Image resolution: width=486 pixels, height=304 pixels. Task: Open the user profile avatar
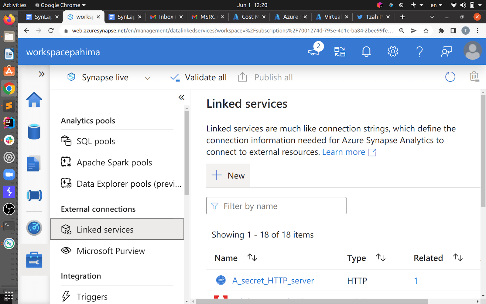click(x=472, y=51)
